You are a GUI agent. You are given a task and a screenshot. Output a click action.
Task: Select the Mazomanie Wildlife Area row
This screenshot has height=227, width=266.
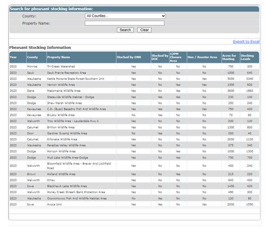click(134, 90)
